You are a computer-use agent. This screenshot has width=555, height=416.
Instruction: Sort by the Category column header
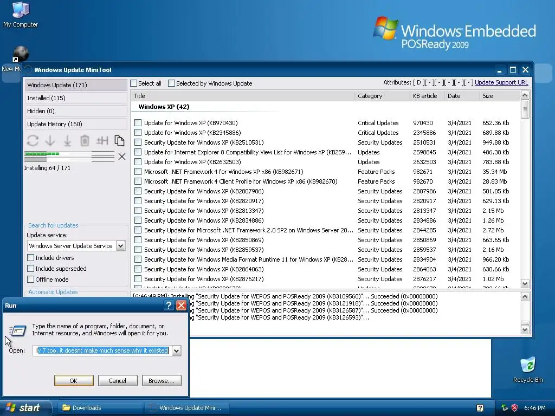point(382,96)
